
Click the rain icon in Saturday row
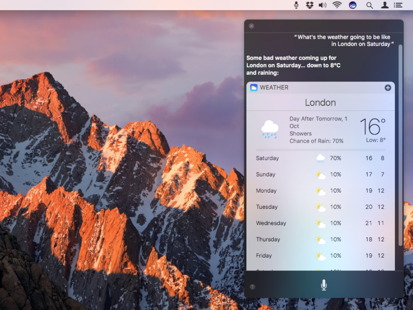pos(321,159)
